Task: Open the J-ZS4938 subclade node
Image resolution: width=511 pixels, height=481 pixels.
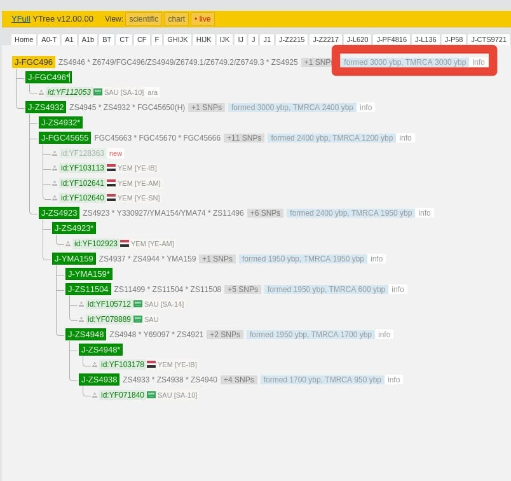Action: 99,379
